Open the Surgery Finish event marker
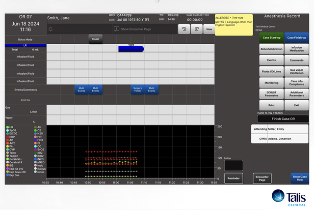 [137, 90]
